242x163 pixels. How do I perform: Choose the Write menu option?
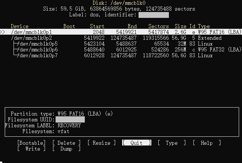pyautogui.click(x=31, y=149)
